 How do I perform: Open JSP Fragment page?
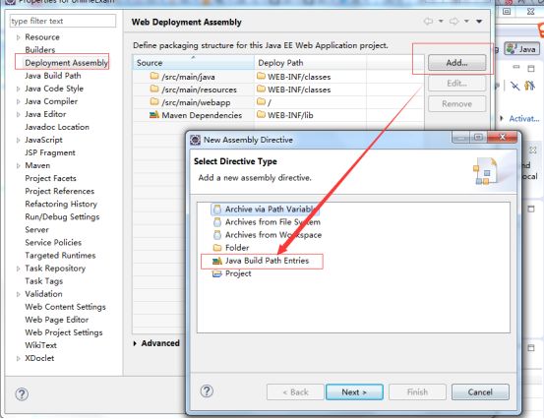coord(50,152)
